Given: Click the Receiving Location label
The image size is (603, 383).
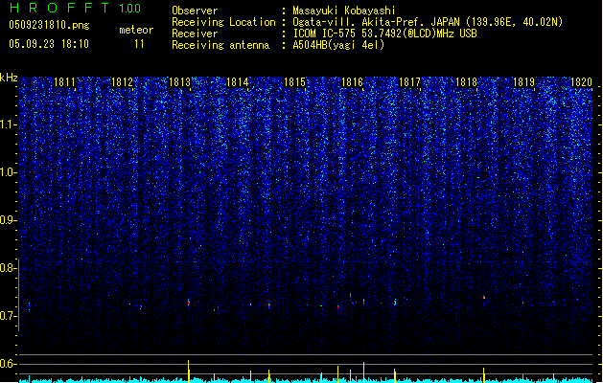Looking at the screenshot, I should click(223, 22).
